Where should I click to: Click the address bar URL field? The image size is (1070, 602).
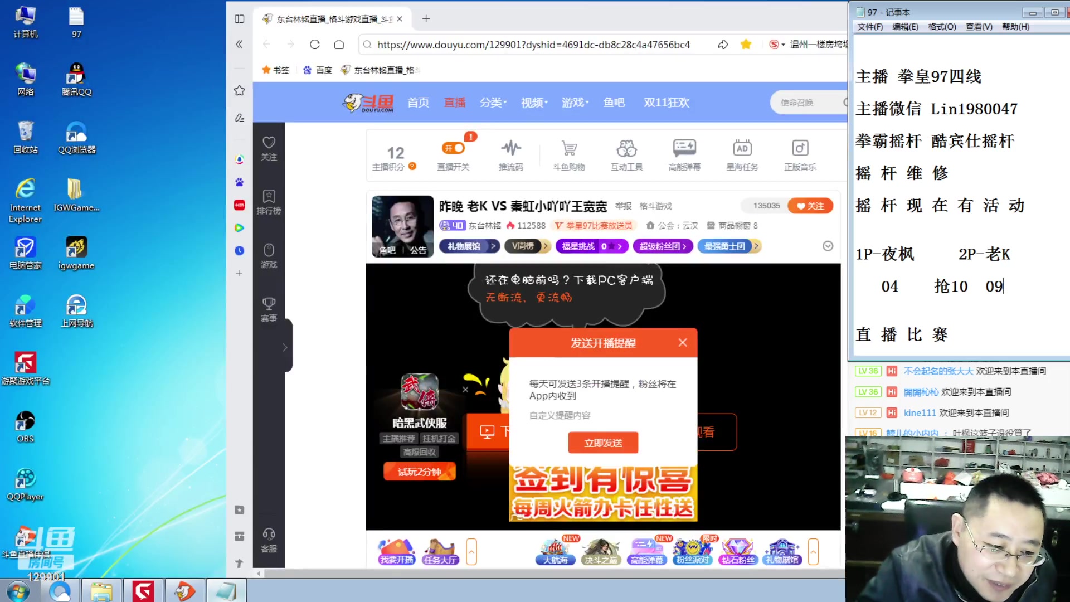pos(533,45)
